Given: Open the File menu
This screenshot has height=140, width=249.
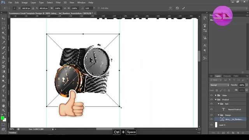Looking at the screenshot, I should tap(10, 3).
